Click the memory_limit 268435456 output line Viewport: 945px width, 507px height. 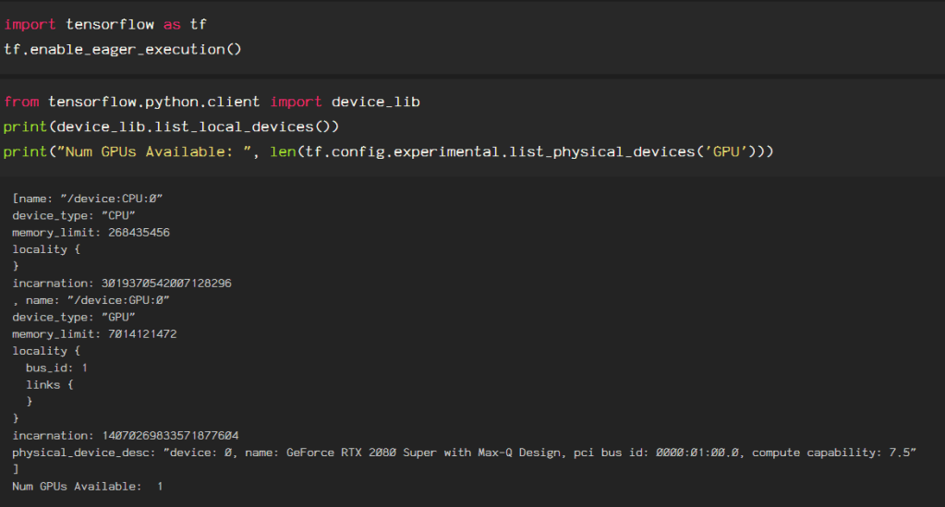click(91, 233)
